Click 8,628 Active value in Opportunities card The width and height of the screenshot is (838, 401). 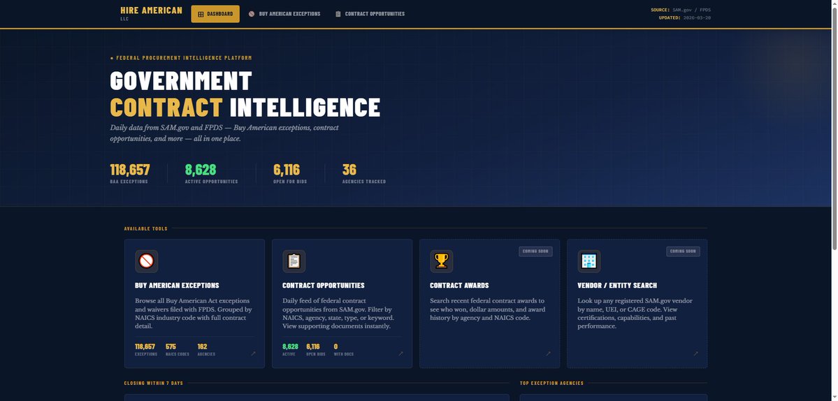click(x=290, y=347)
